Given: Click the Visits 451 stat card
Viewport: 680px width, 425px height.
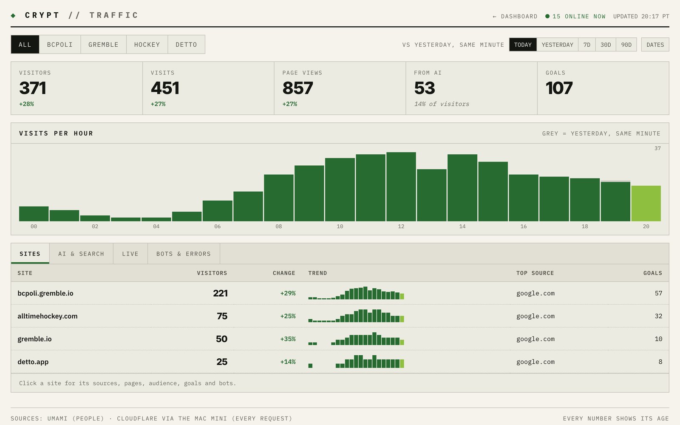Looking at the screenshot, I should coord(208,88).
